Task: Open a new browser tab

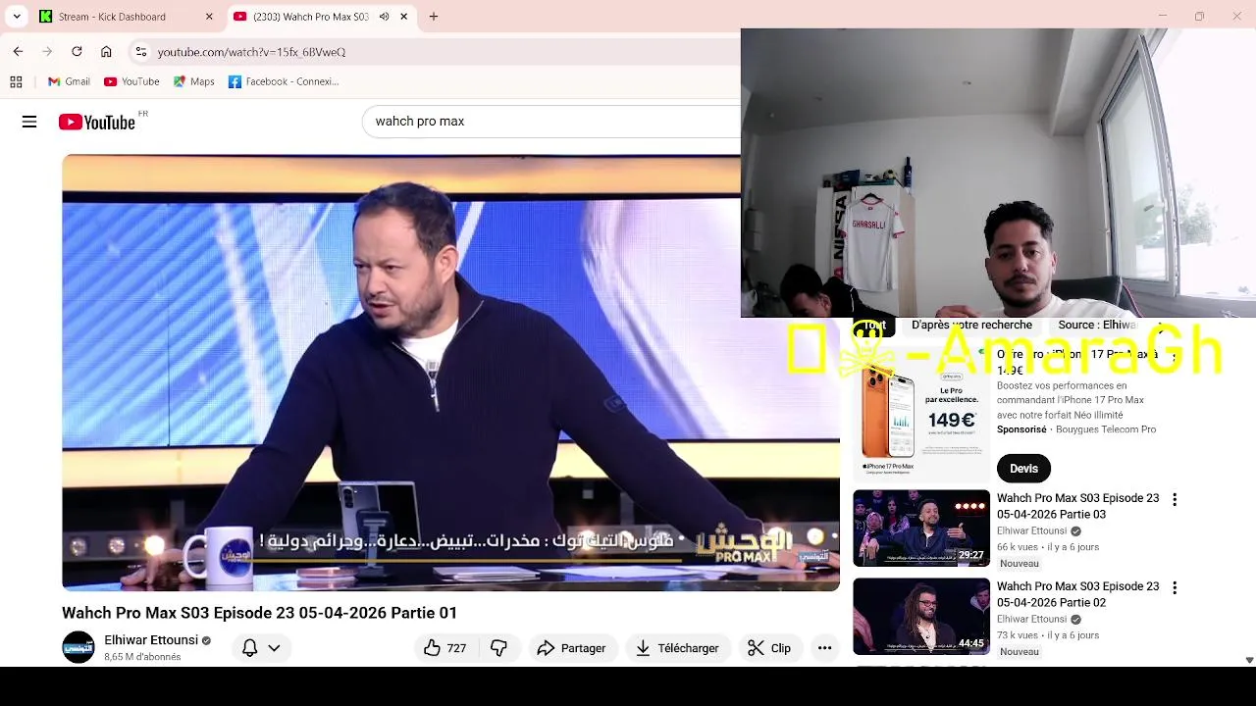Action: (434, 17)
